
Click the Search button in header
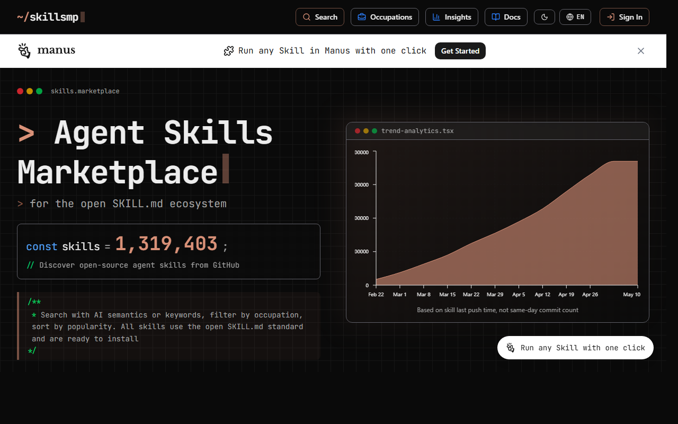point(320,17)
